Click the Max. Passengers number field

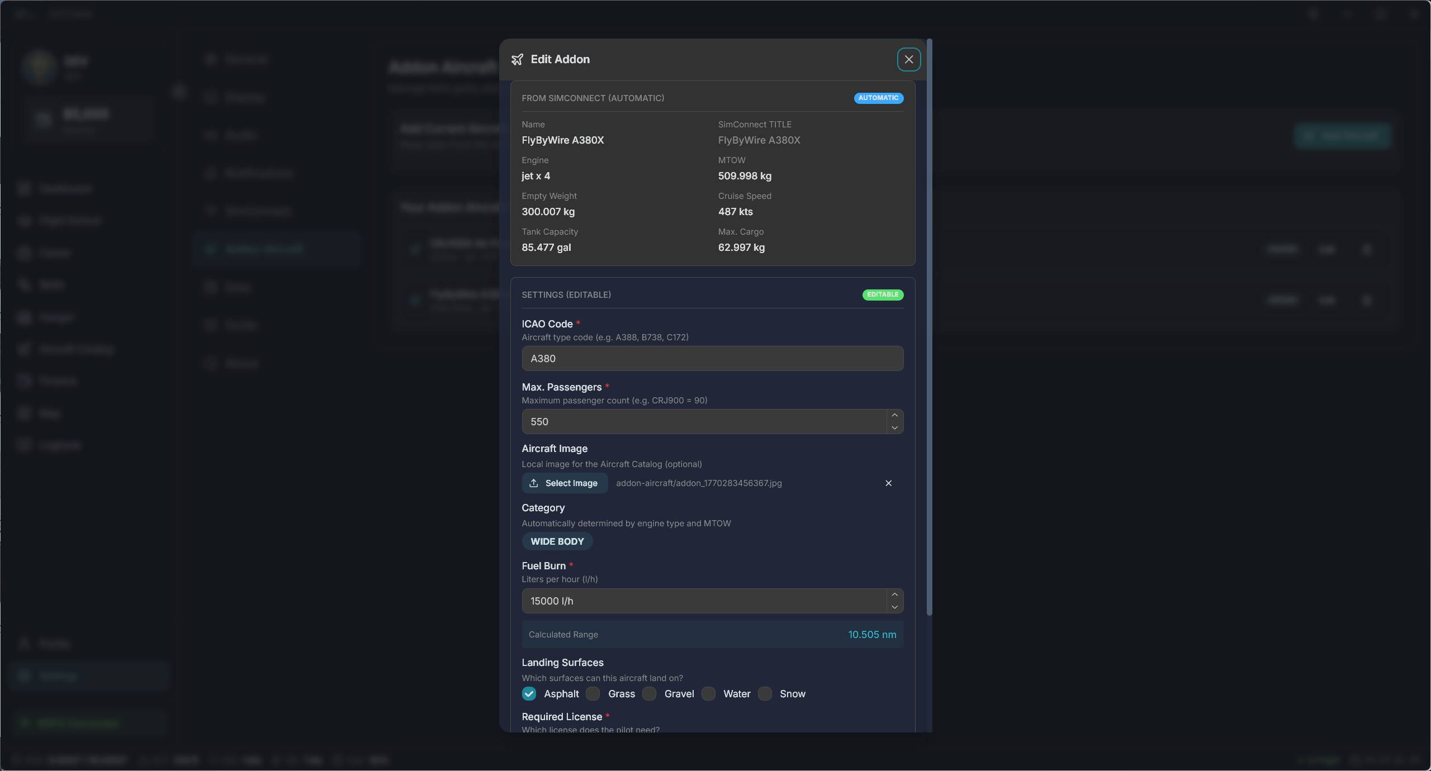pos(703,422)
